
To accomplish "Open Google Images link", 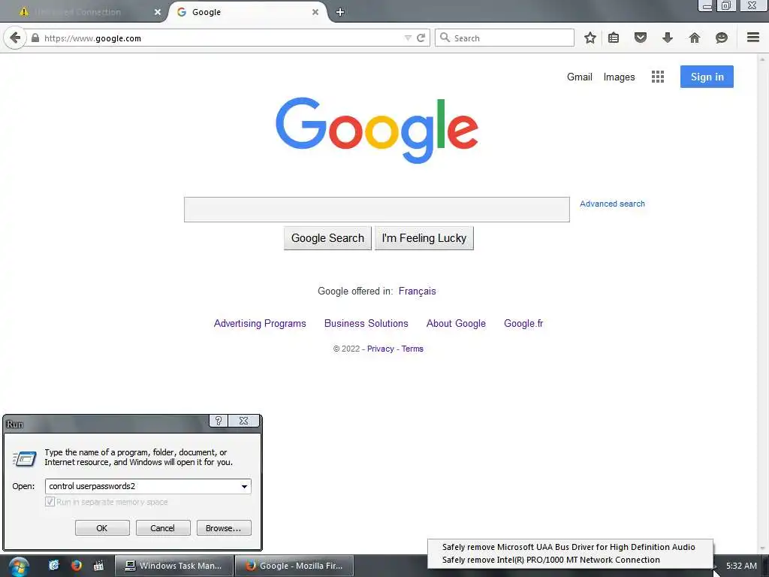I will click(x=619, y=77).
